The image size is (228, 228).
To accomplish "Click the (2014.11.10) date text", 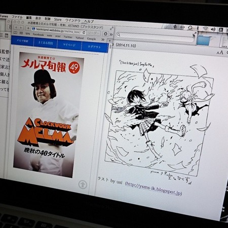I will tap(126, 45).
